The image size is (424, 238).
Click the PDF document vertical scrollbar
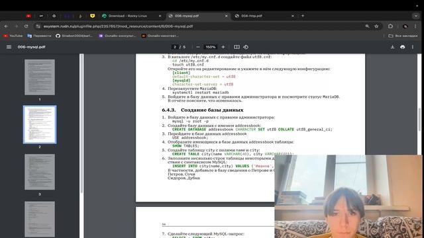coord(419,119)
